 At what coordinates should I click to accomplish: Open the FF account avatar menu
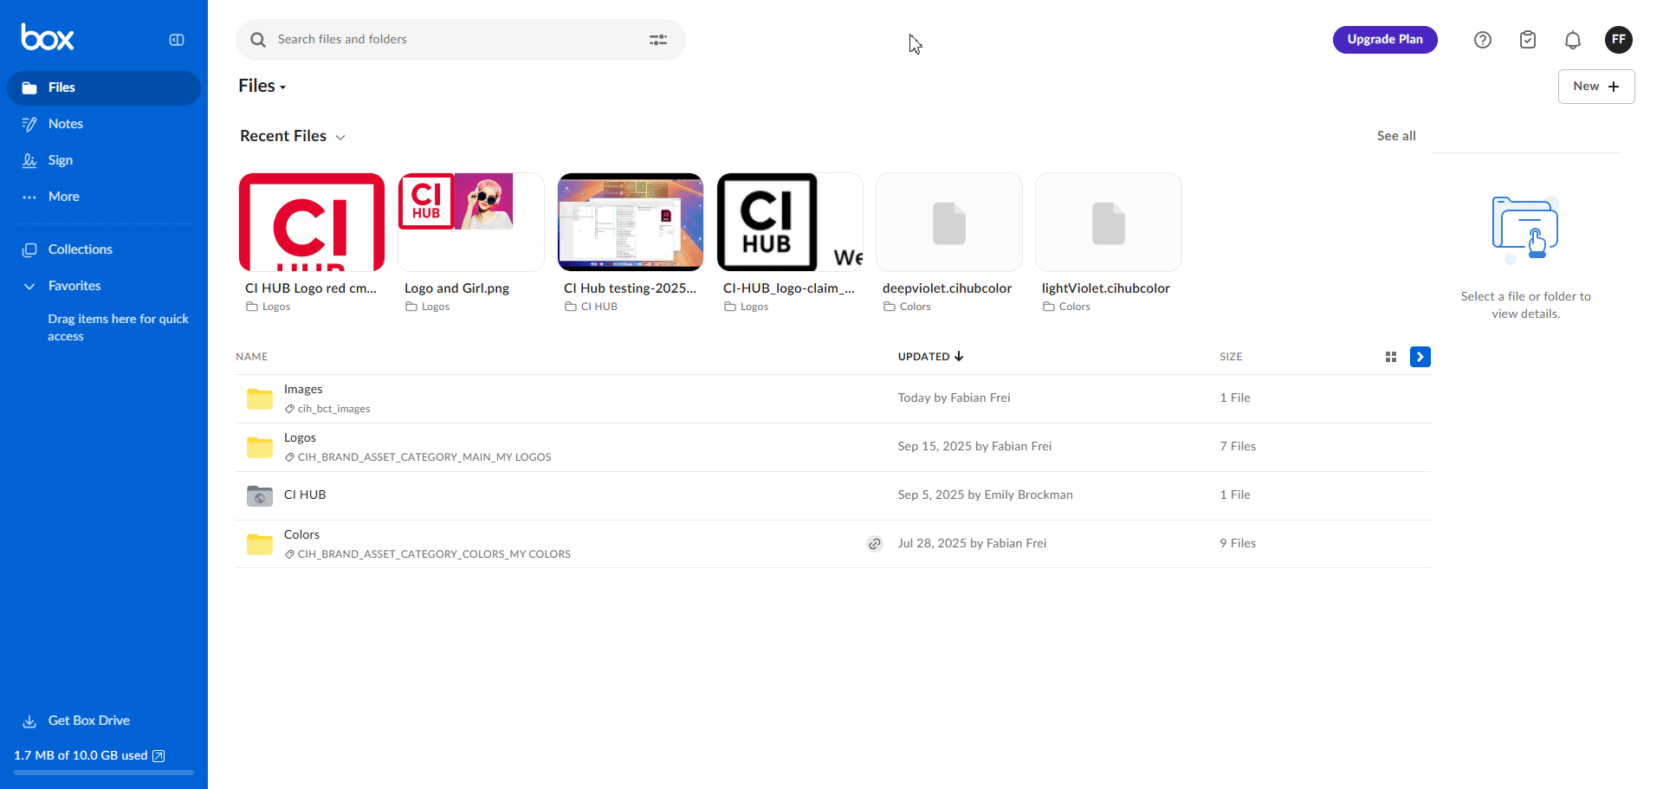(1618, 40)
